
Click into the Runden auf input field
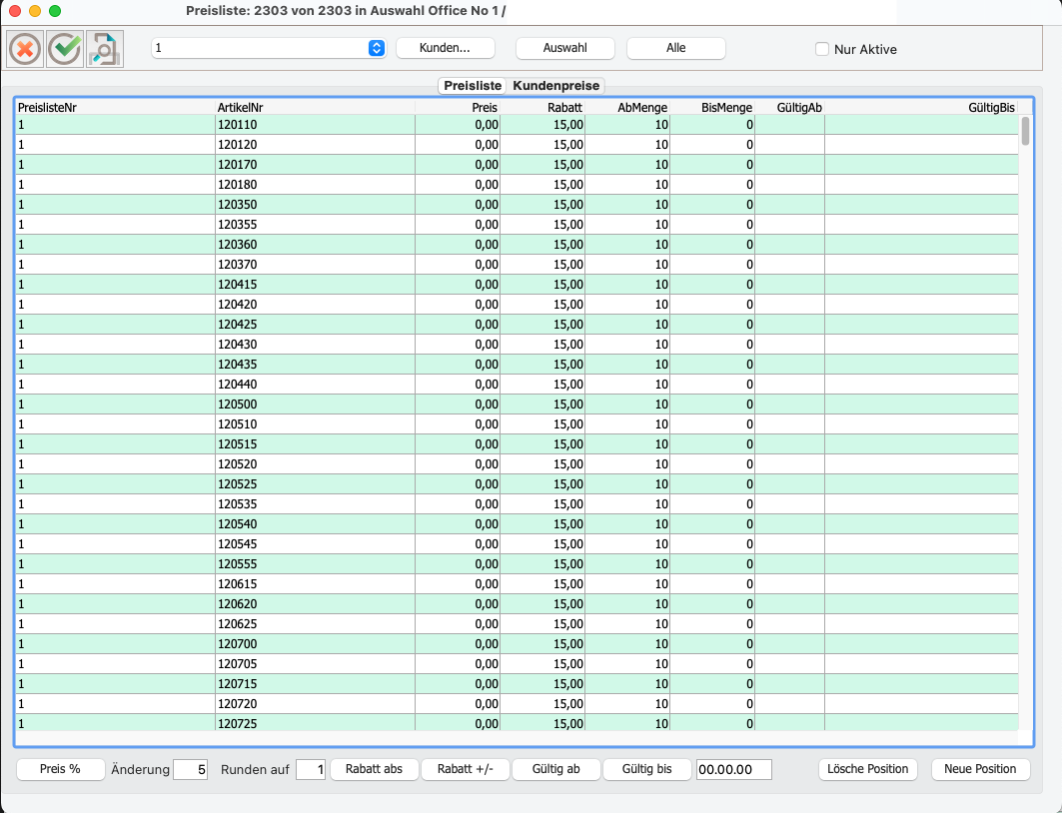point(311,770)
